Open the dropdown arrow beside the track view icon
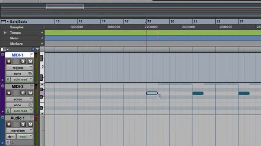Image resolution: width=261 pixels, height=146 pixels. (x=8, y=49)
